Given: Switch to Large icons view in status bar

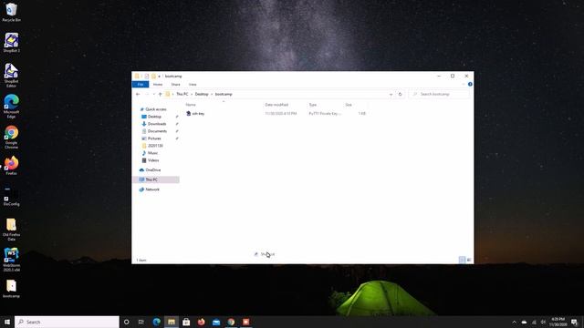Looking at the screenshot, I should 469,260.
